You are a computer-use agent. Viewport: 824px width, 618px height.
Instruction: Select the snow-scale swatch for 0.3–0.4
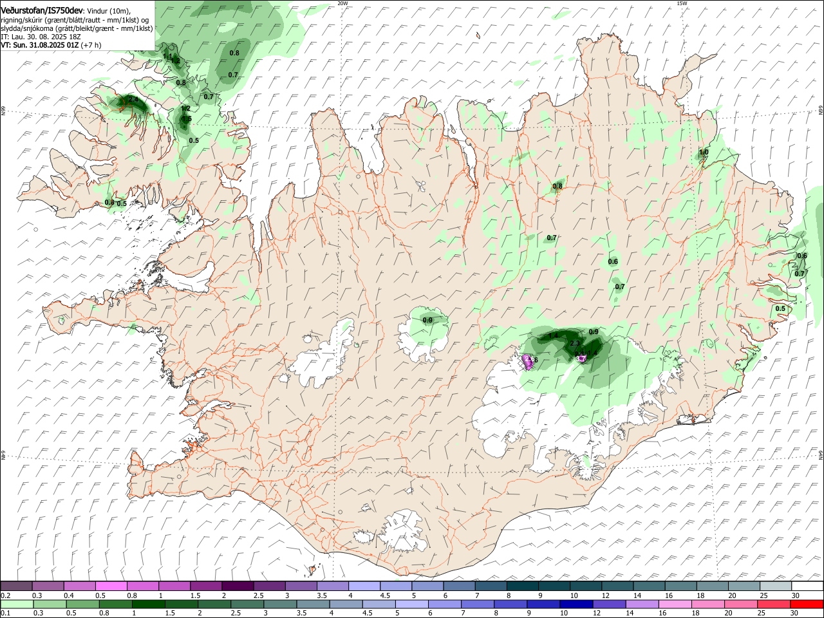click(48, 586)
